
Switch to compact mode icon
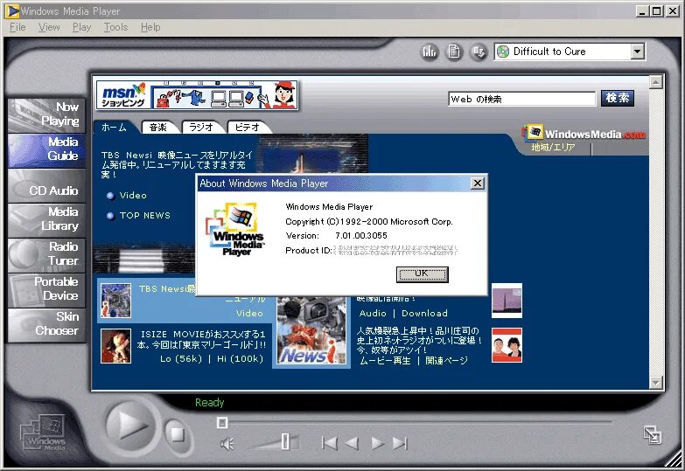coord(653,434)
